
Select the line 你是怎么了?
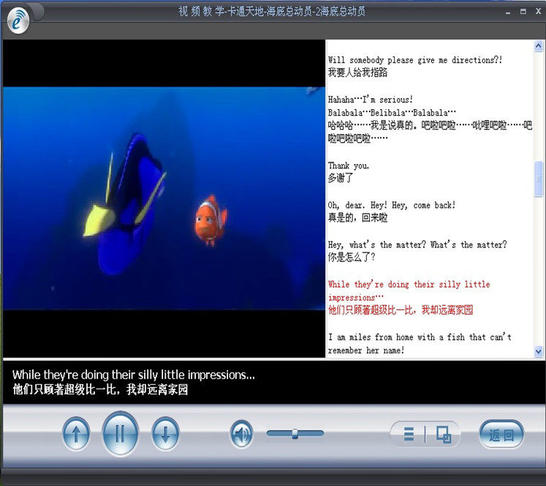(352, 258)
